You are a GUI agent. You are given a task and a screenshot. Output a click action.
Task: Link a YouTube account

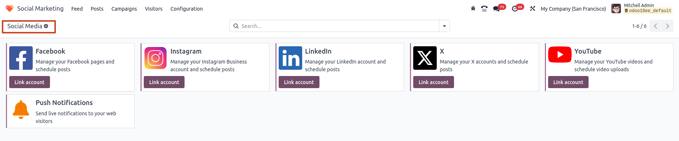click(x=568, y=82)
